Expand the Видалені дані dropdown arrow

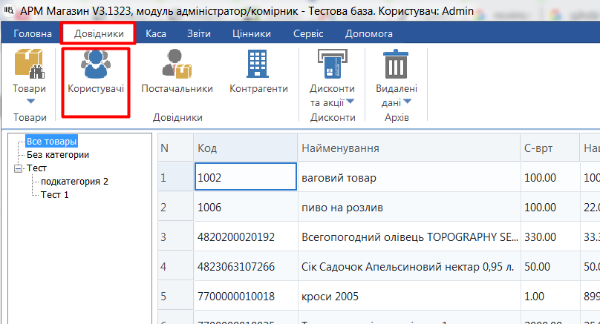(407, 102)
